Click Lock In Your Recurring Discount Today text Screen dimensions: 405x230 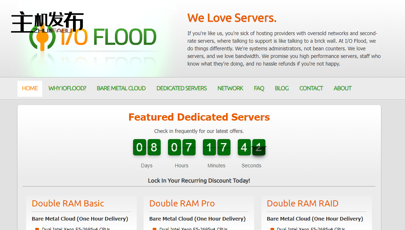pyautogui.click(x=199, y=180)
